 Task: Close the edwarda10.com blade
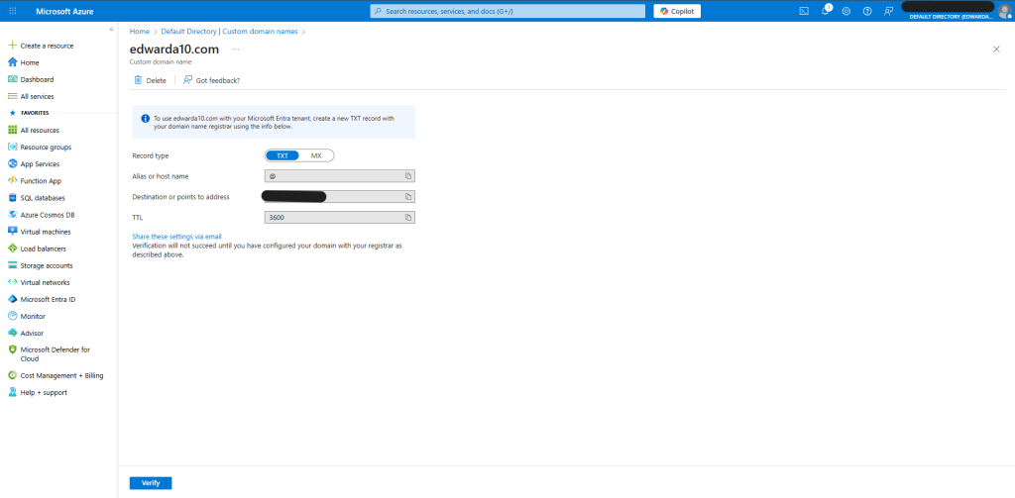996,50
